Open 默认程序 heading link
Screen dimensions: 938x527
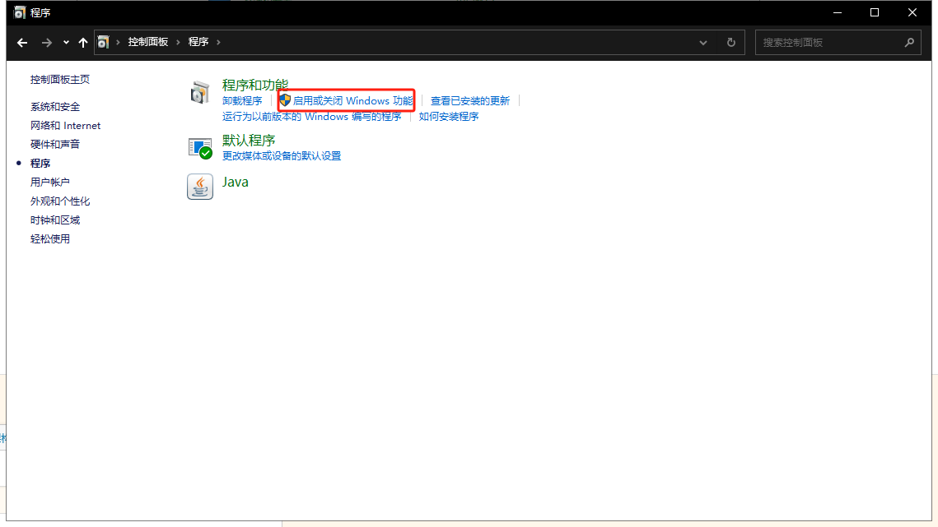(x=249, y=141)
